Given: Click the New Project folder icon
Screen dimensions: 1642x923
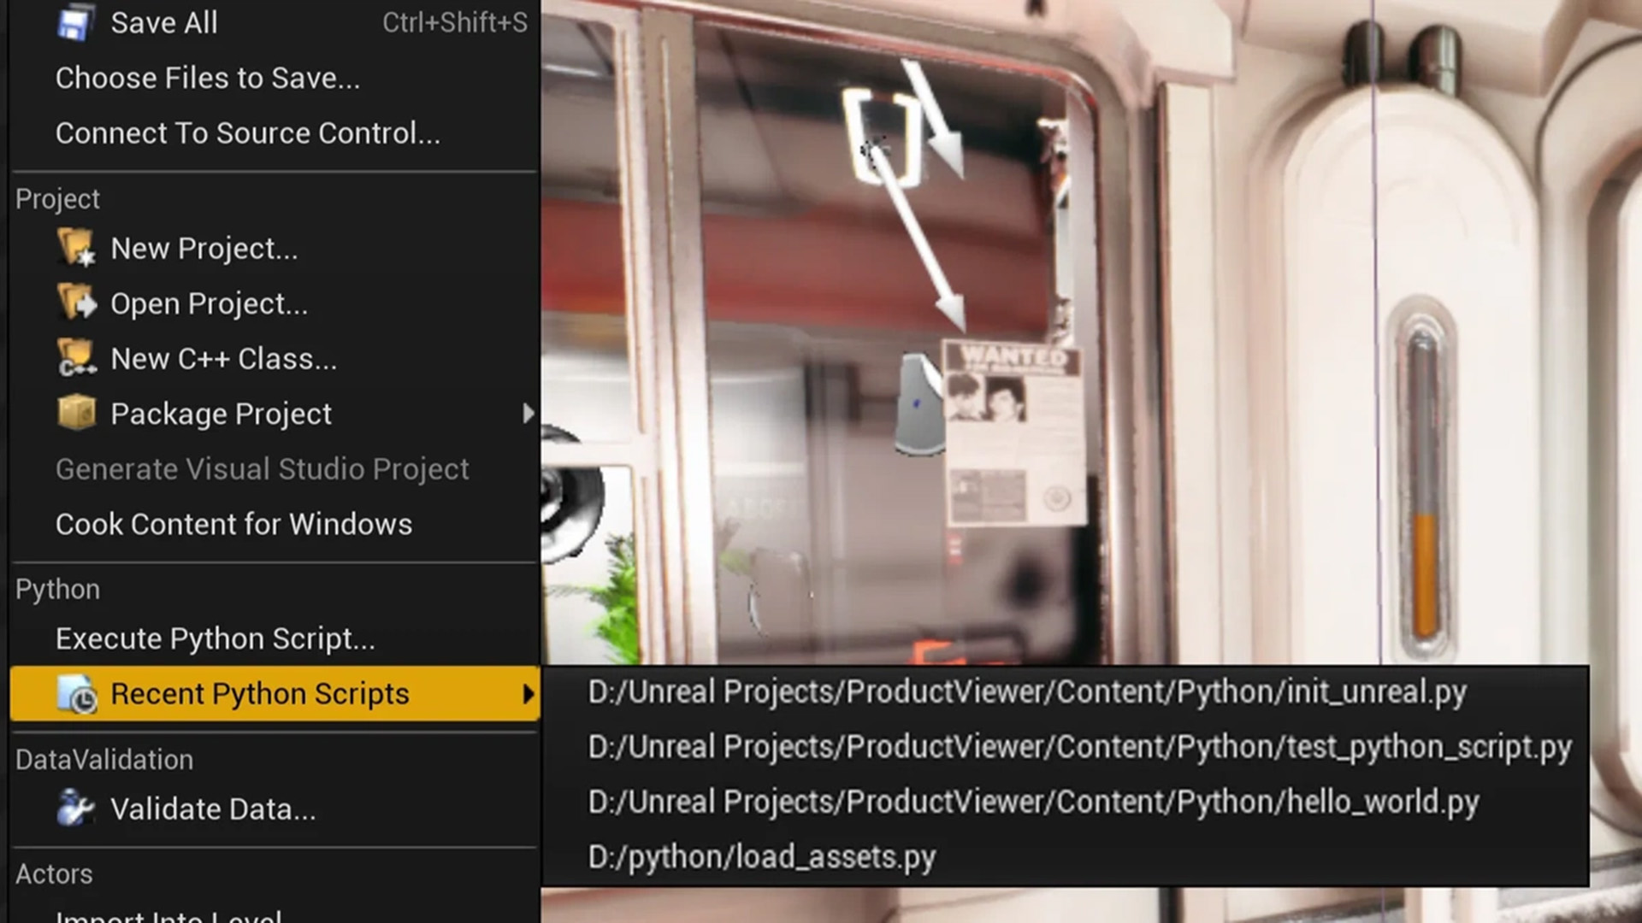Looking at the screenshot, I should click(76, 248).
